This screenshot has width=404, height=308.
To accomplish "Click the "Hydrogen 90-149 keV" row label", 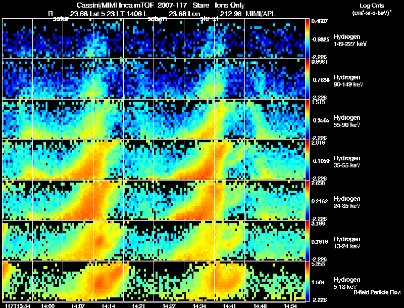I will tap(348, 81).
